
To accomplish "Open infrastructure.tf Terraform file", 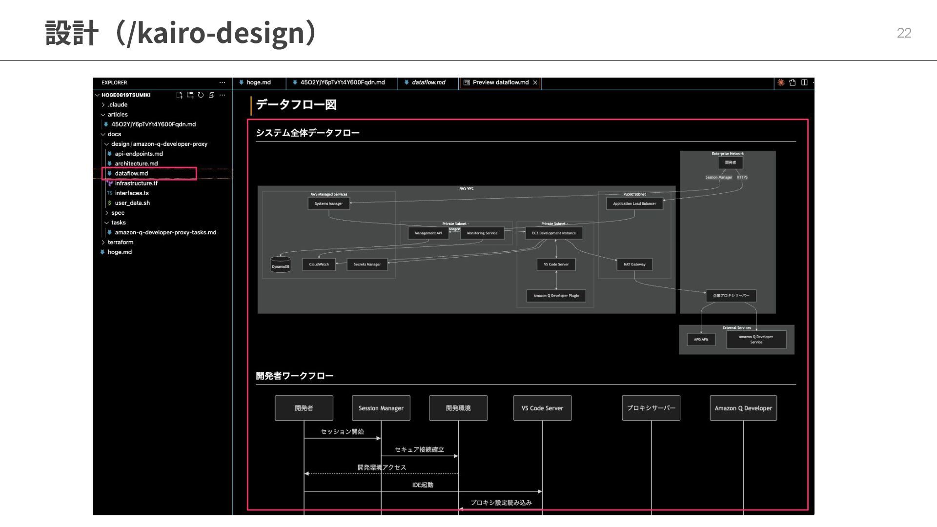I will click(x=136, y=183).
